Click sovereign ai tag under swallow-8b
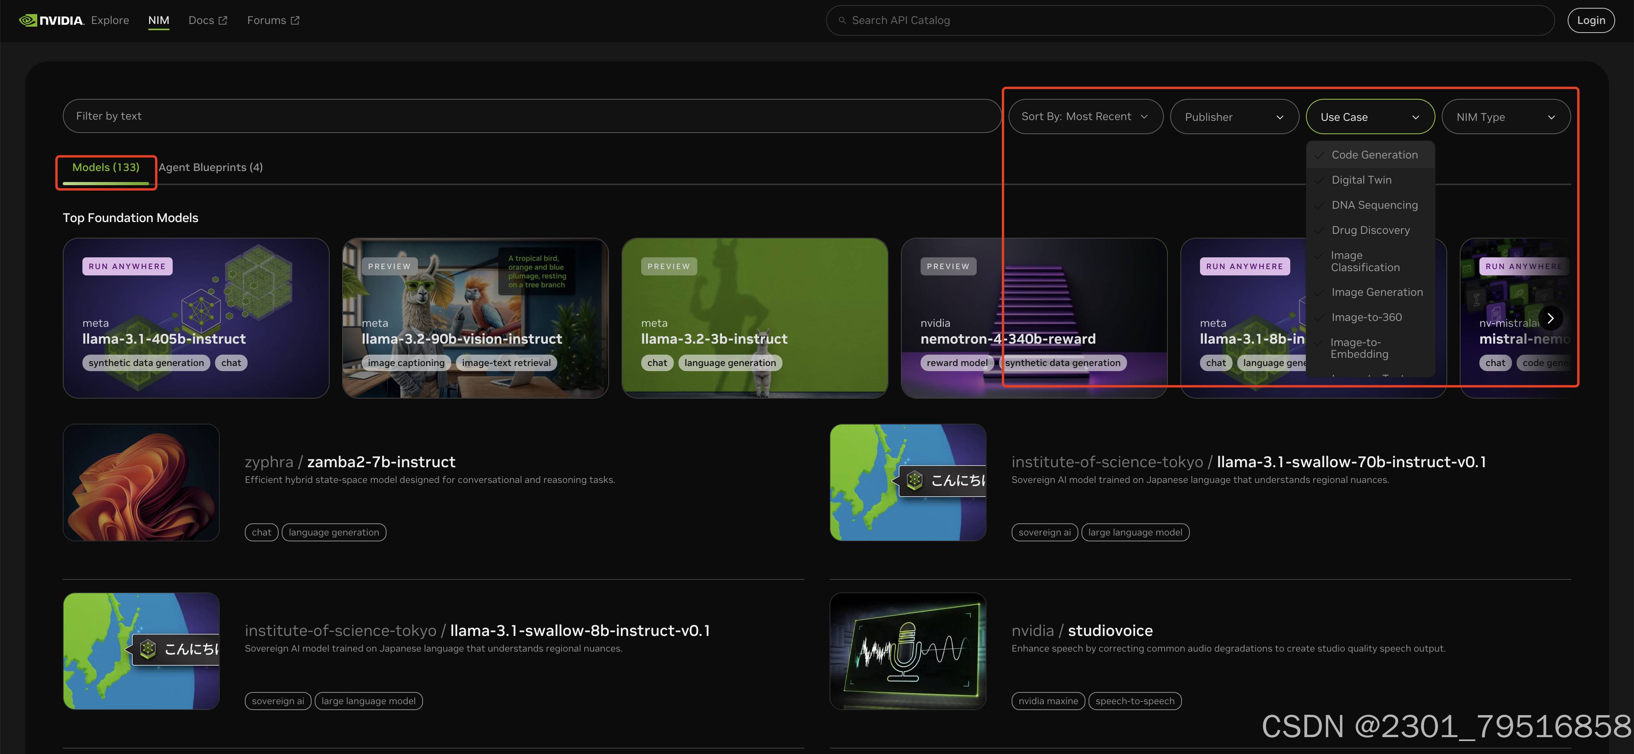 coord(278,701)
